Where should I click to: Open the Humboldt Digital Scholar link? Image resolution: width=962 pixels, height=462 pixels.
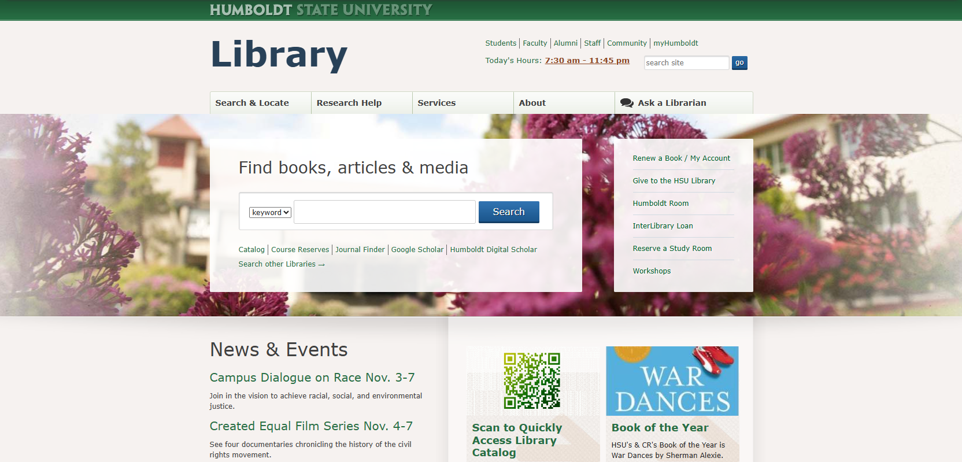[x=493, y=249]
